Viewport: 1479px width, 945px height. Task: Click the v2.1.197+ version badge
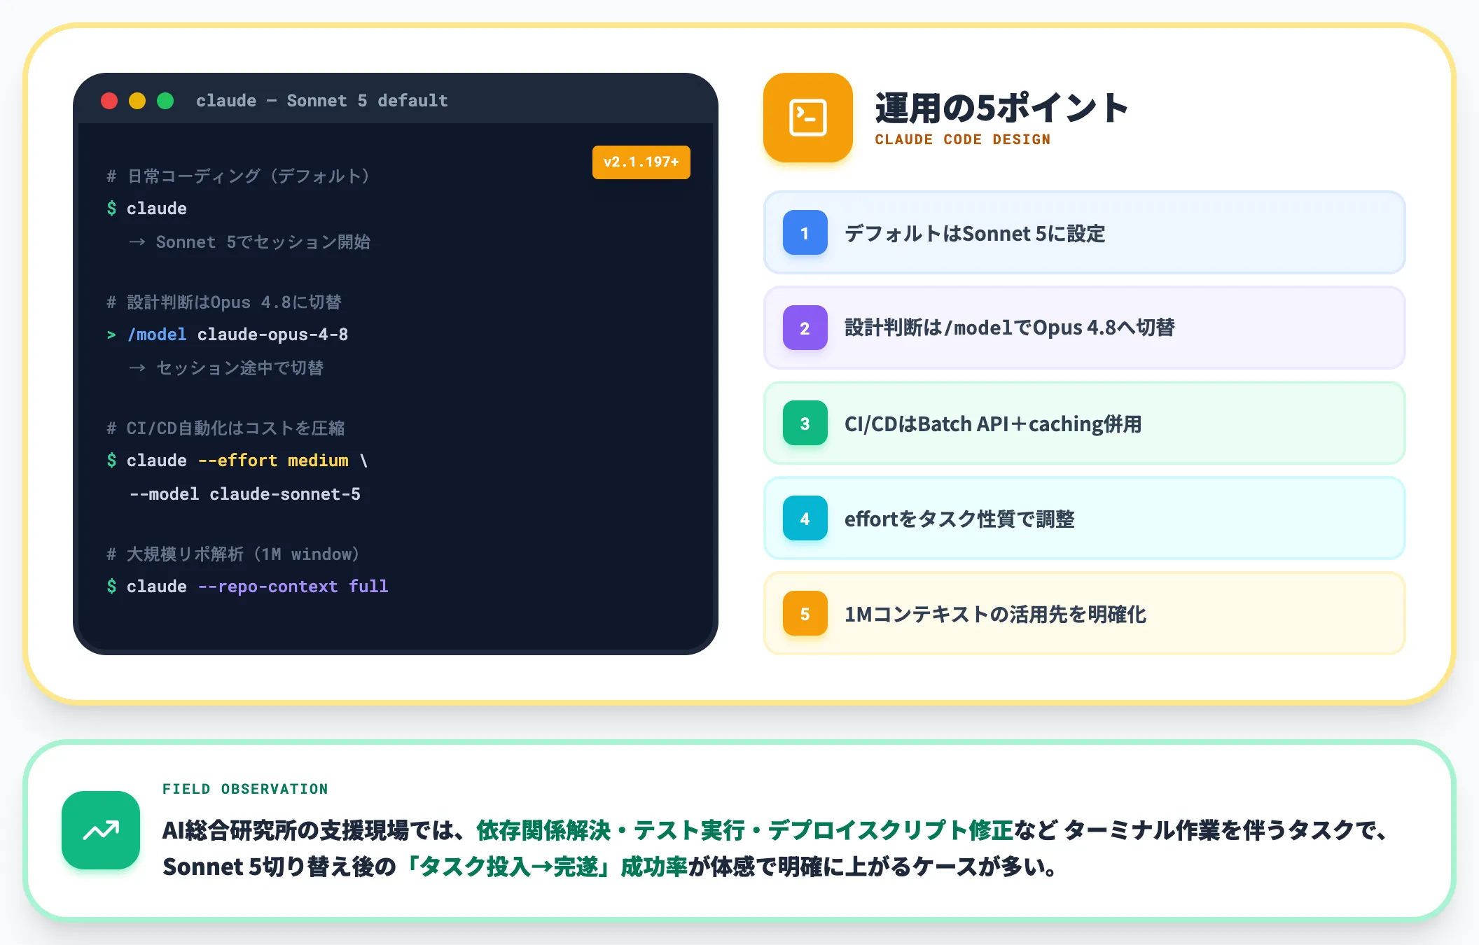[x=641, y=162]
